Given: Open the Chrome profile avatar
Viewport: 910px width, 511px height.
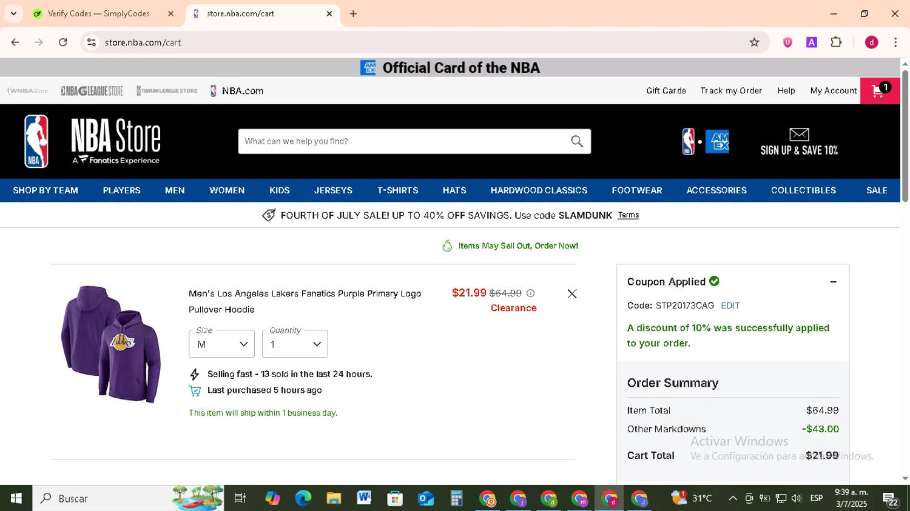Looking at the screenshot, I should (872, 42).
